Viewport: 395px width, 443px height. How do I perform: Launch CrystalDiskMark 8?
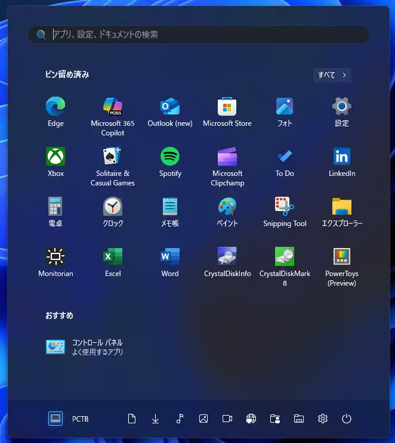click(285, 267)
